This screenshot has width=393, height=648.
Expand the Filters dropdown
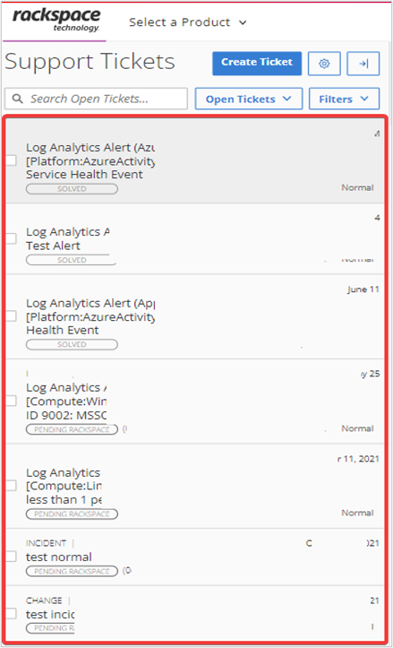[344, 99]
